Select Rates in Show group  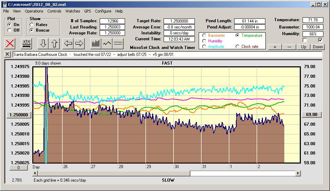[x=32, y=25]
